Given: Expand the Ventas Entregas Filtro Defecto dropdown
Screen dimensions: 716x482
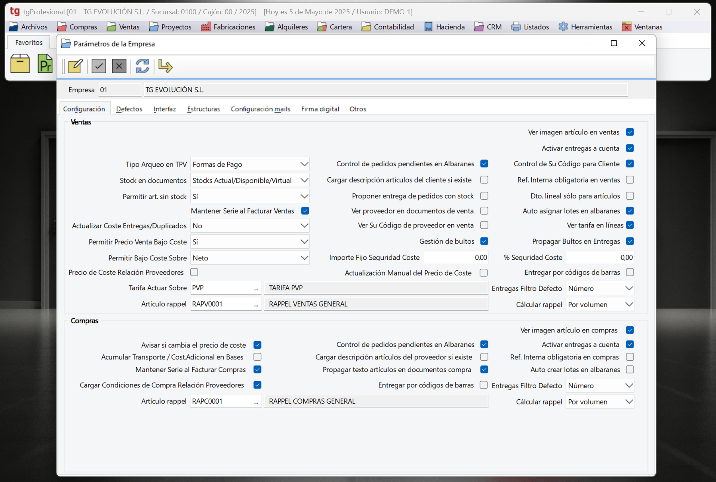Looking at the screenshot, I should (x=629, y=288).
